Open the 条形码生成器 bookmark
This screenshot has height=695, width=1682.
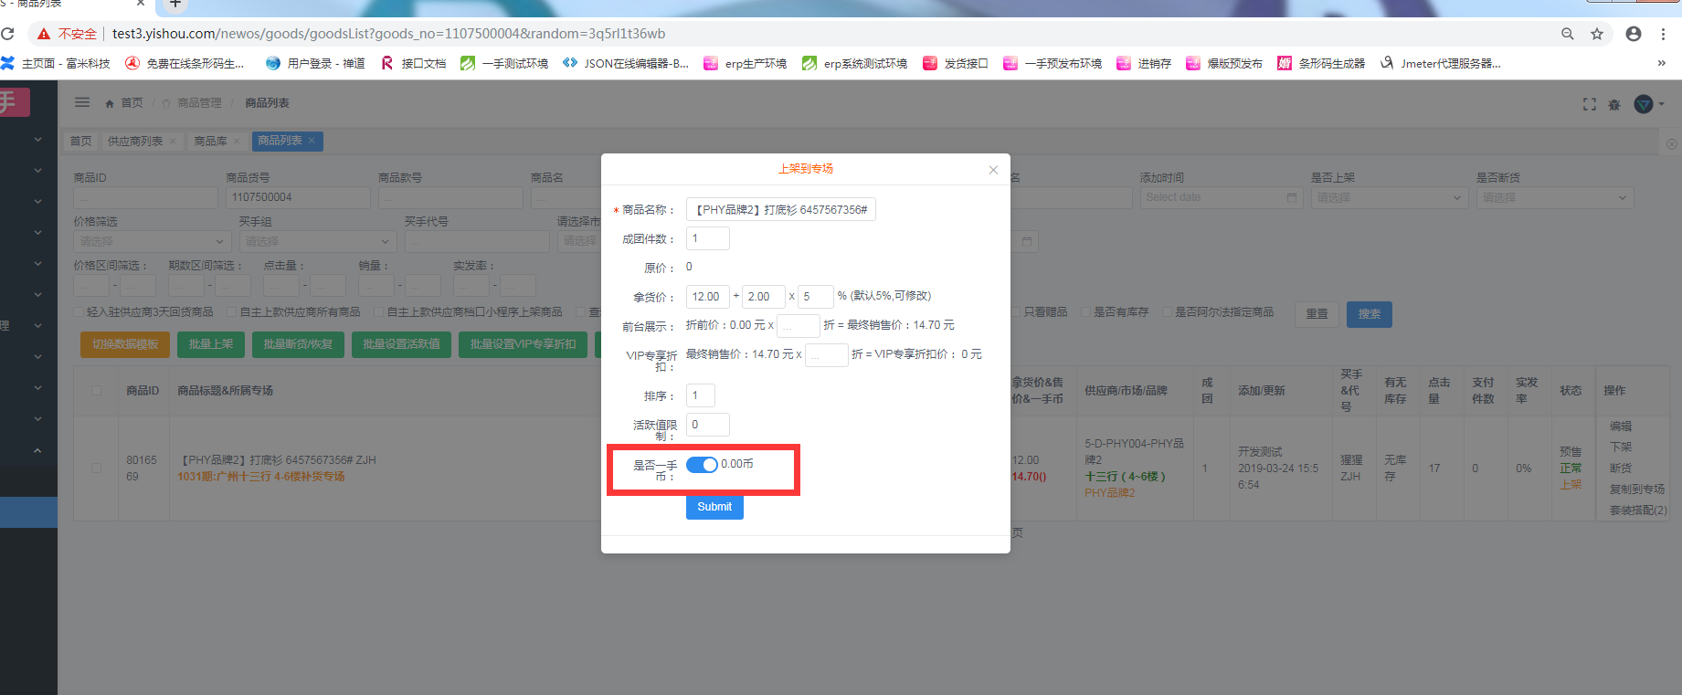[x=1321, y=63]
